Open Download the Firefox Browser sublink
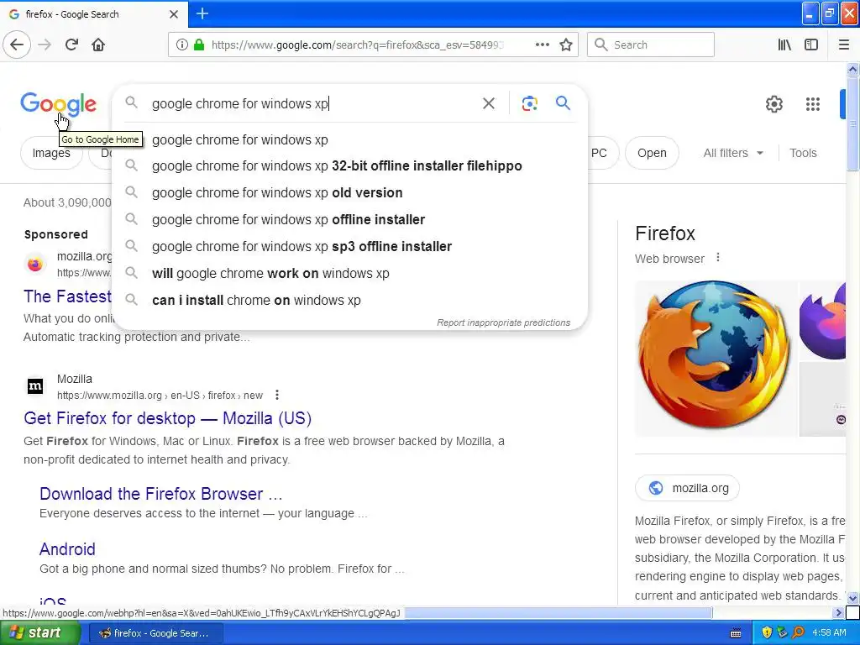Screen dimensions: 860x645 [x=160, y=494]
